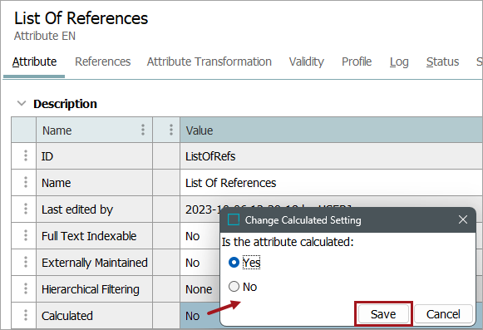Click the Name value List Of References
The height and width of the screenshot is (330, 483).
[230, 183]
